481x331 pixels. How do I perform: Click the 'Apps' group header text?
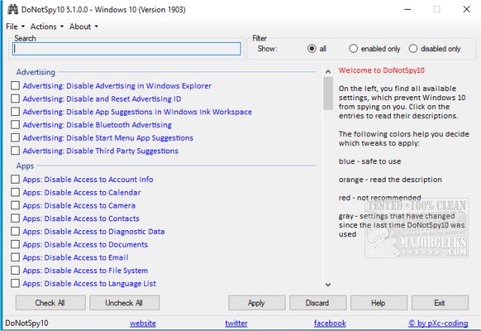[x=25, y=165]
